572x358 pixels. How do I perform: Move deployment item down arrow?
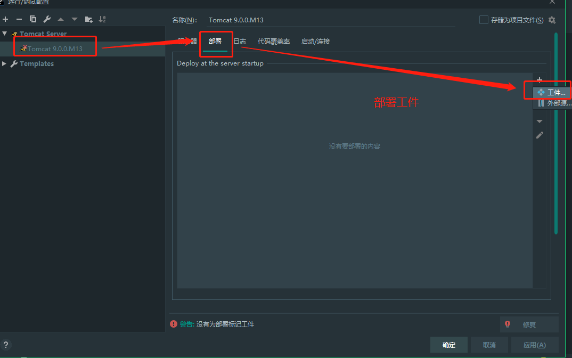point(540,121)
